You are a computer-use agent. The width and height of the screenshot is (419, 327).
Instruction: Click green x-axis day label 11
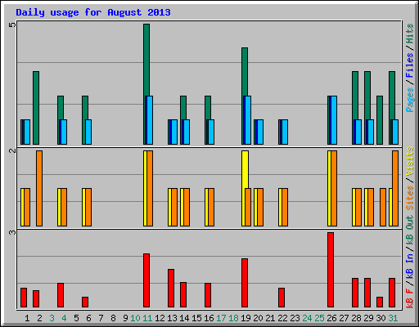[147, 318]
